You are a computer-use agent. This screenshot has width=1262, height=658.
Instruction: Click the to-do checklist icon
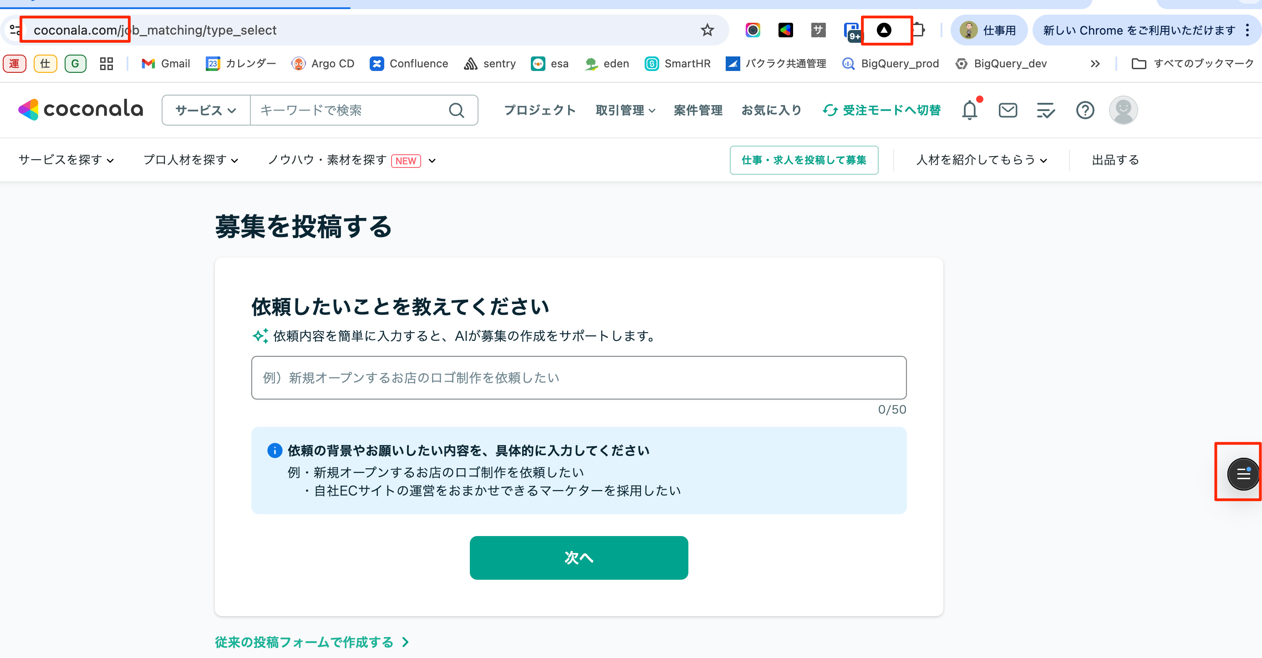click(1046, 110)
